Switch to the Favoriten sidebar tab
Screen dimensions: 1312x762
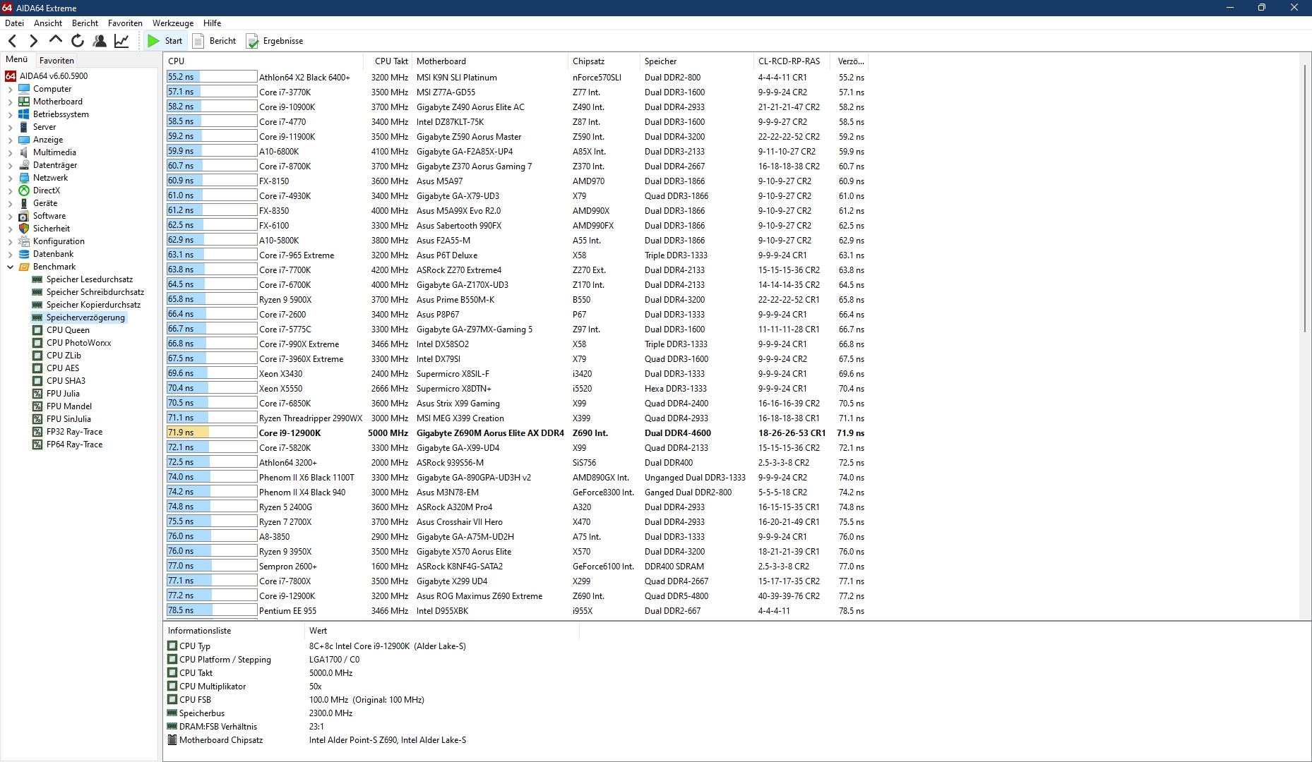click(x=56, y=61)
